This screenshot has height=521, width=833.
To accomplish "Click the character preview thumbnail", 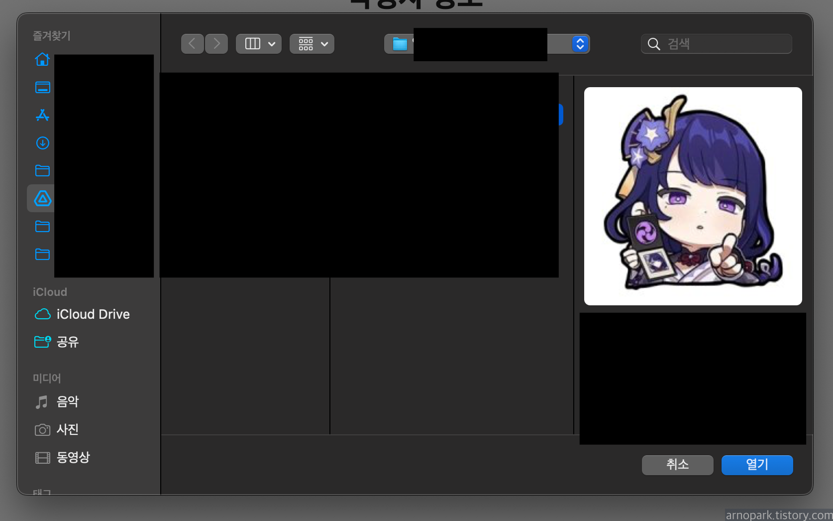I will click(x=693, y=196).
